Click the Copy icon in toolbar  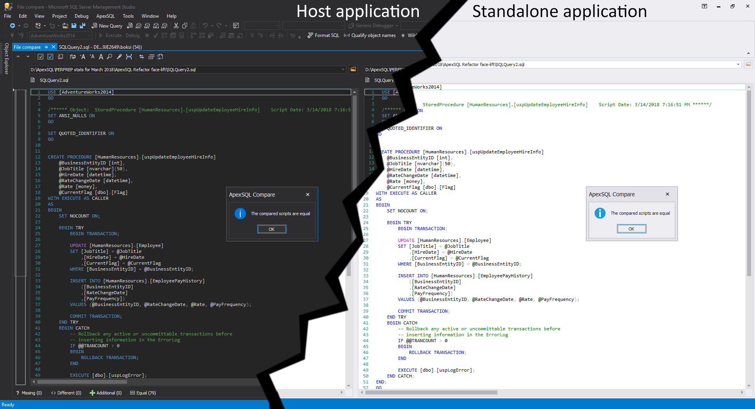[185, 26]
